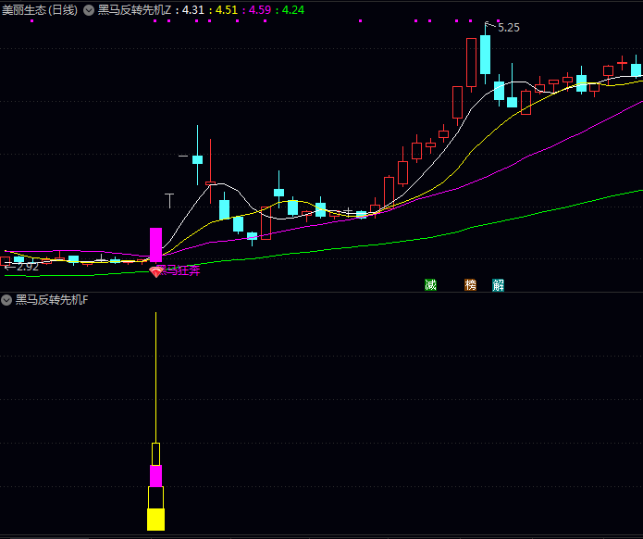
Task: Click the green 4.24 indicator value
Action: click(292, 9)
